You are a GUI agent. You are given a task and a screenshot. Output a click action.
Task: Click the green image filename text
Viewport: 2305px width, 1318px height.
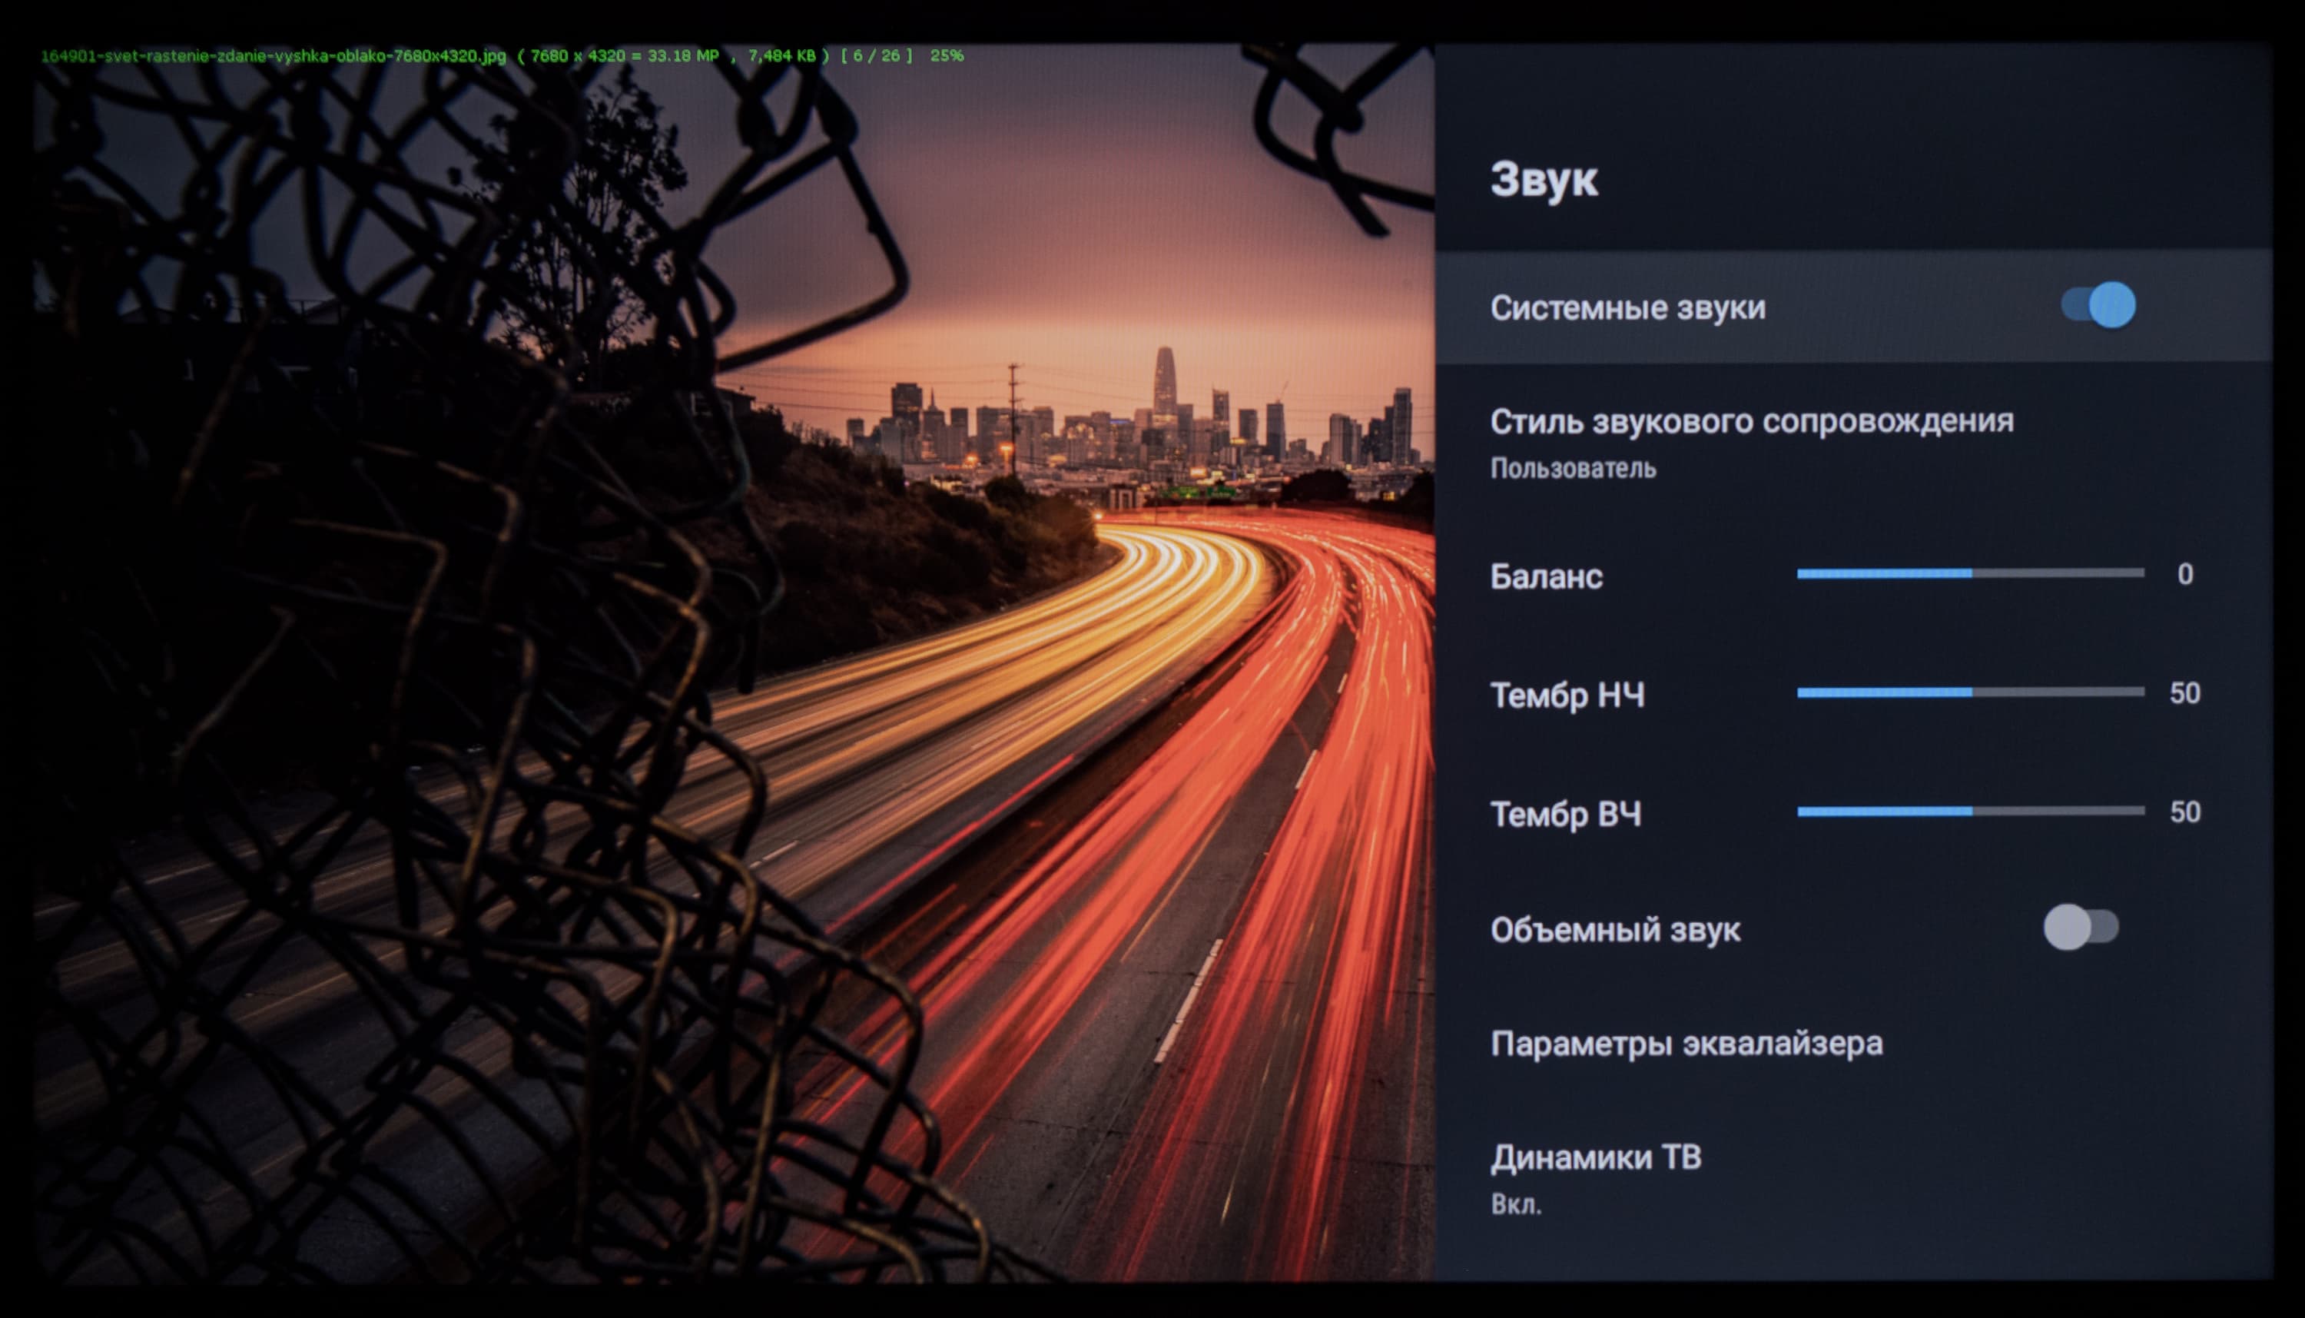[x=274, y=56]
